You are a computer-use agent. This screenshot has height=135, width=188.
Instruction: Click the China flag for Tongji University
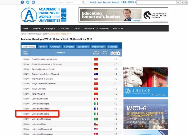coord(96,94)
